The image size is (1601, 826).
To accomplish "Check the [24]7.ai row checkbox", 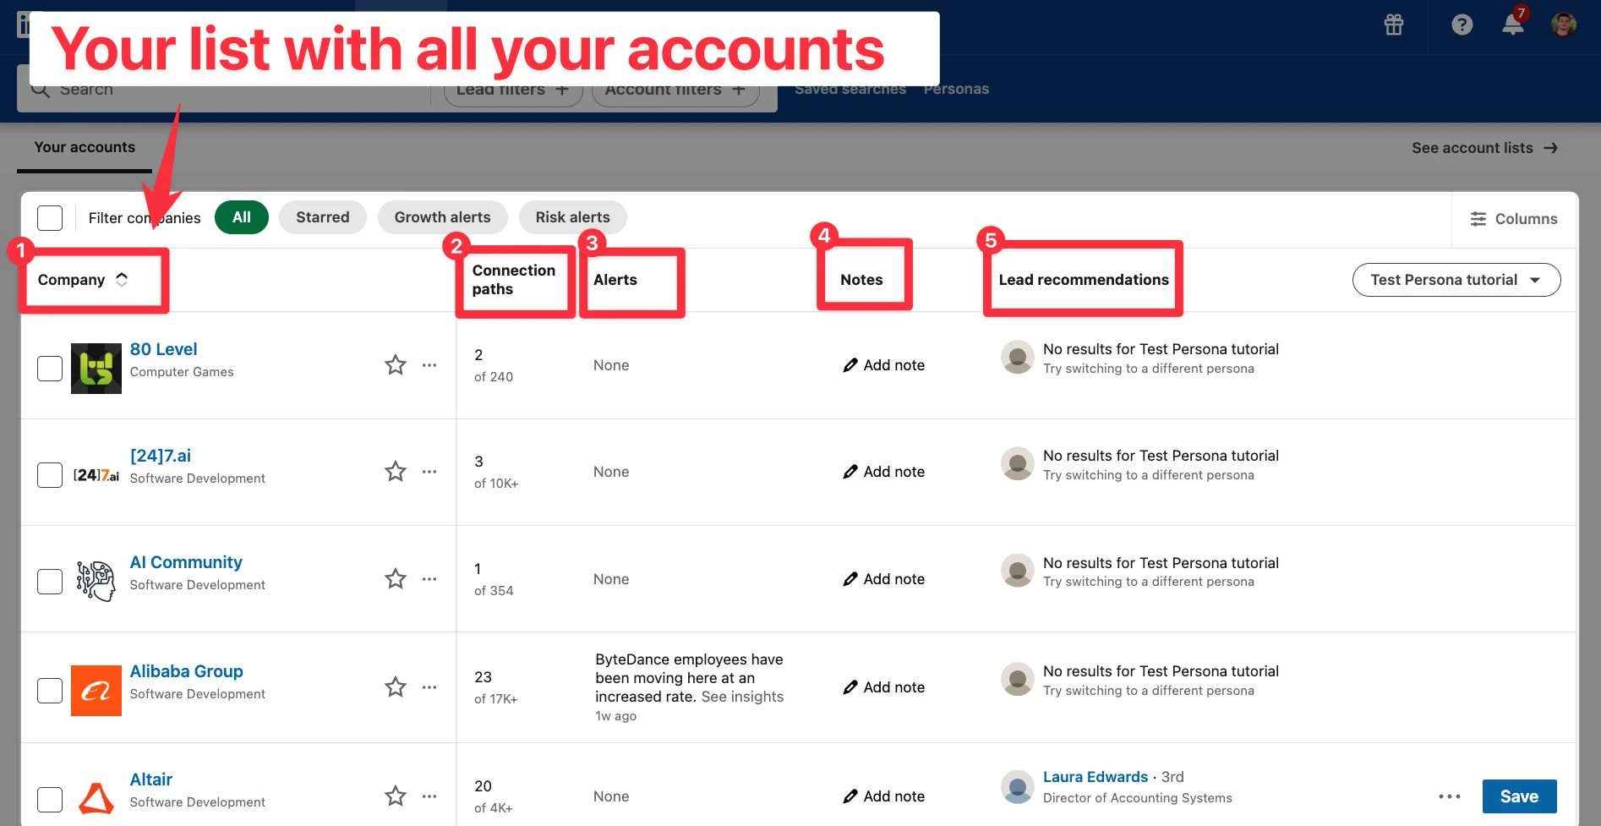I will tap(50, 475).
